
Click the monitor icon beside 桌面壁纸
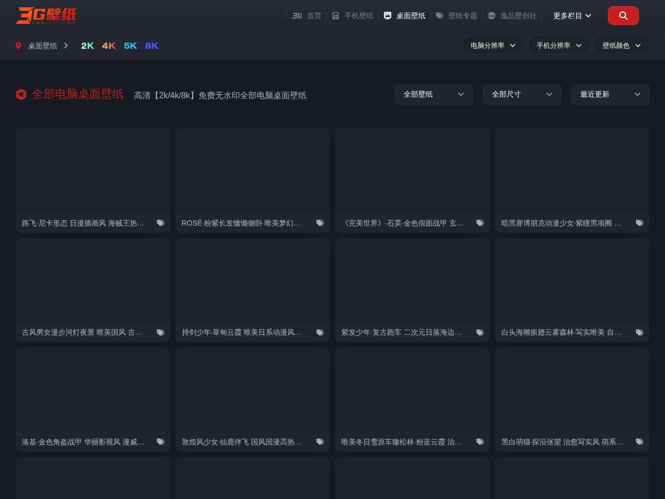[x=388, y=16]
